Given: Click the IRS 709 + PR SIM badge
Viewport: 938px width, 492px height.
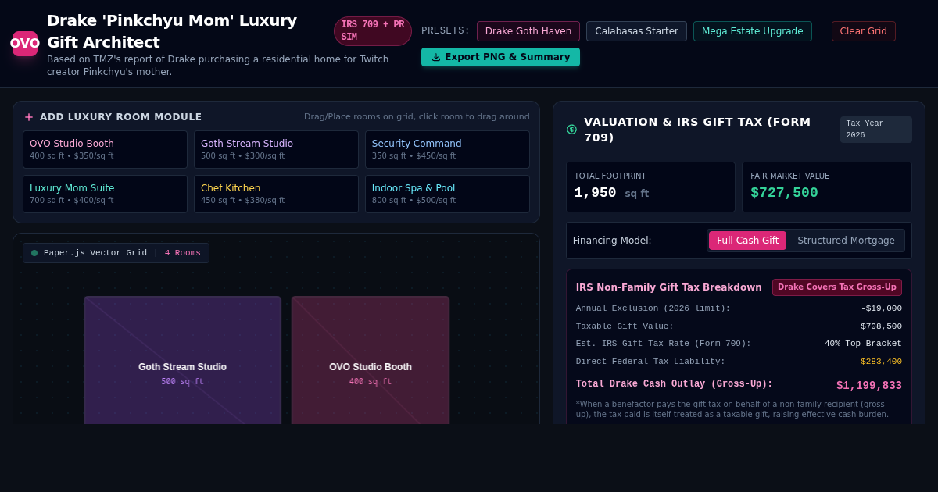Looking at the screenshot, I should pos(373,31).
